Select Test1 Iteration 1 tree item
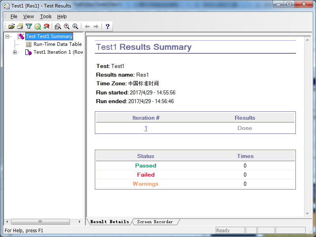The image size is (316, 237). pos(58,52)
